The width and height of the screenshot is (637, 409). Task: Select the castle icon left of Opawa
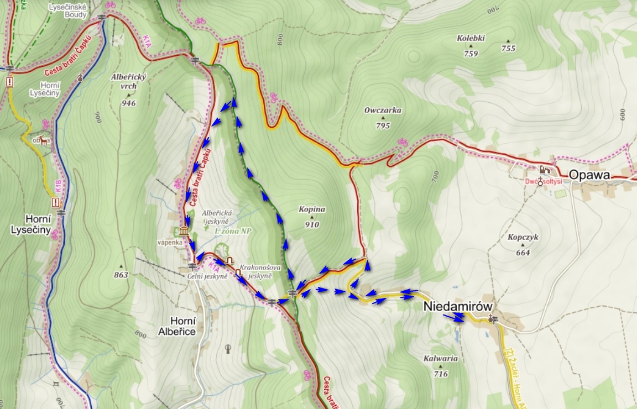pos(545,170)
